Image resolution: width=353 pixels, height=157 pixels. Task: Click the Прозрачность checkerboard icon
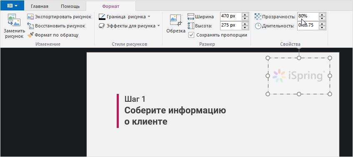pyautogui.click(x=258, y=16)
